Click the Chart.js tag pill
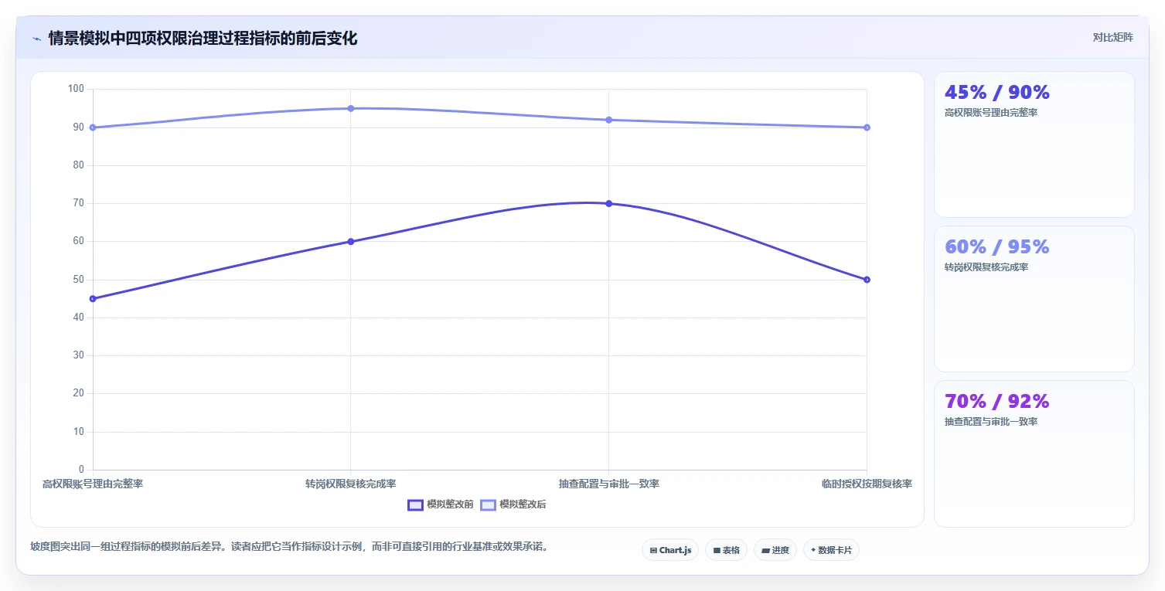Viewport: 1165px width, 591px height. [x=670, y=550]
